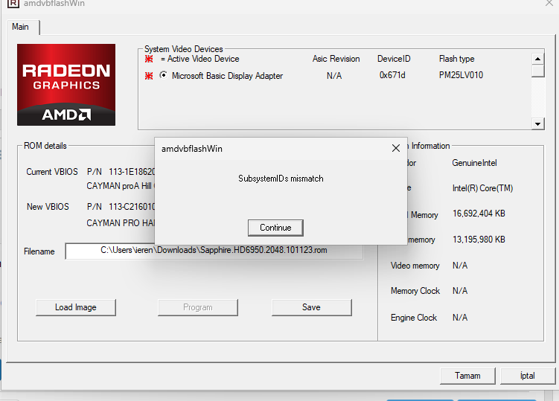Click the Asic Revision column header
Image resolution: width=559 pixels, height=401 pixels.
(336, 59)
